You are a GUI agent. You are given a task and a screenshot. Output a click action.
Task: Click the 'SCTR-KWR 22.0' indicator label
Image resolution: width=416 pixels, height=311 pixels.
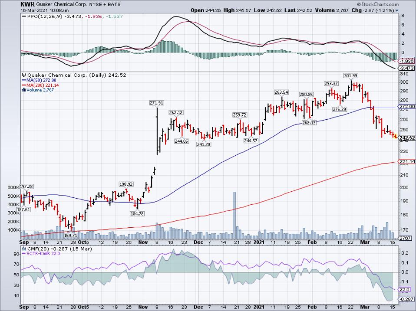point(43,253)
